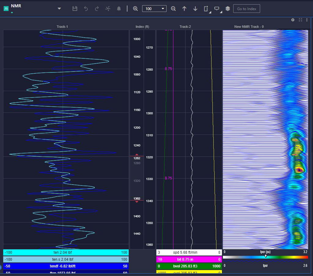Toggle the ten curve legend in Track-1
The image size is (313, 276).
pyautogui.click(x=65, y=252)
